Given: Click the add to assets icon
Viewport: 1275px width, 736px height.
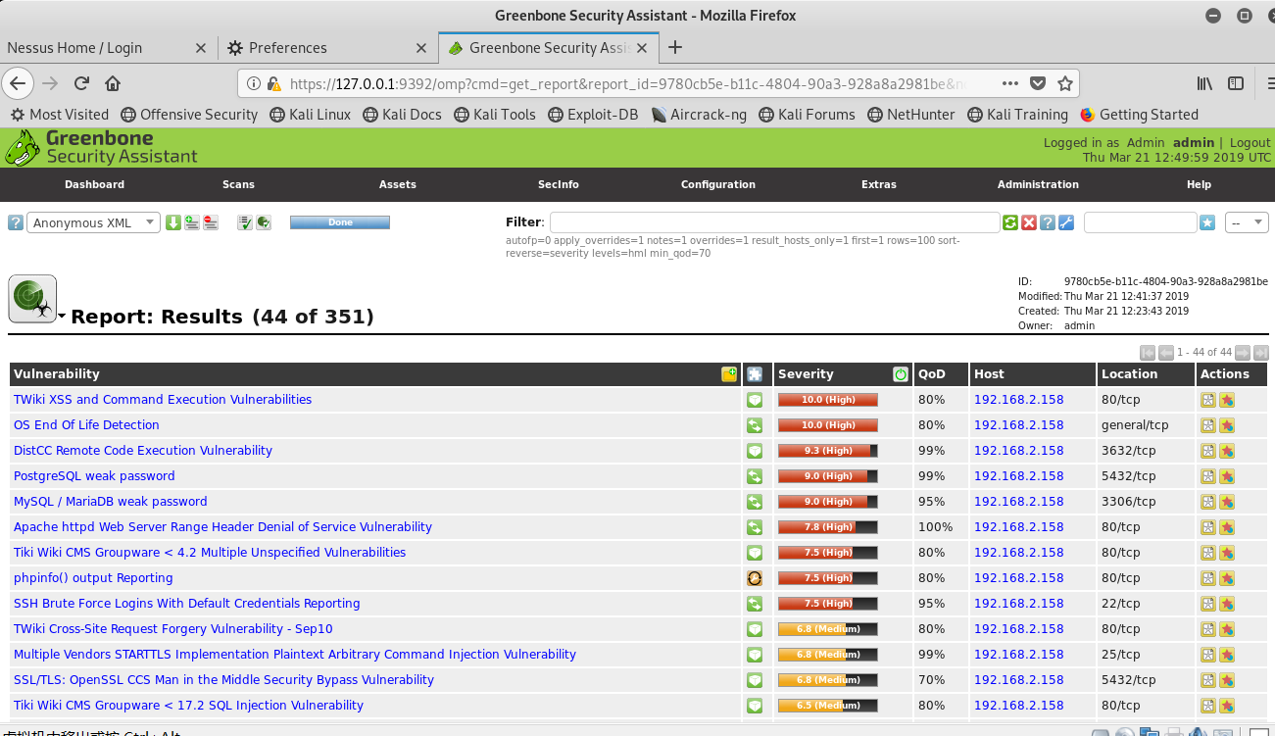Looking at the screenshot, I should pos(192,222).
